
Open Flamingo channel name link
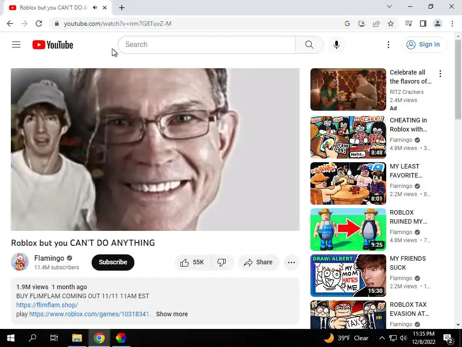point(49,258)
